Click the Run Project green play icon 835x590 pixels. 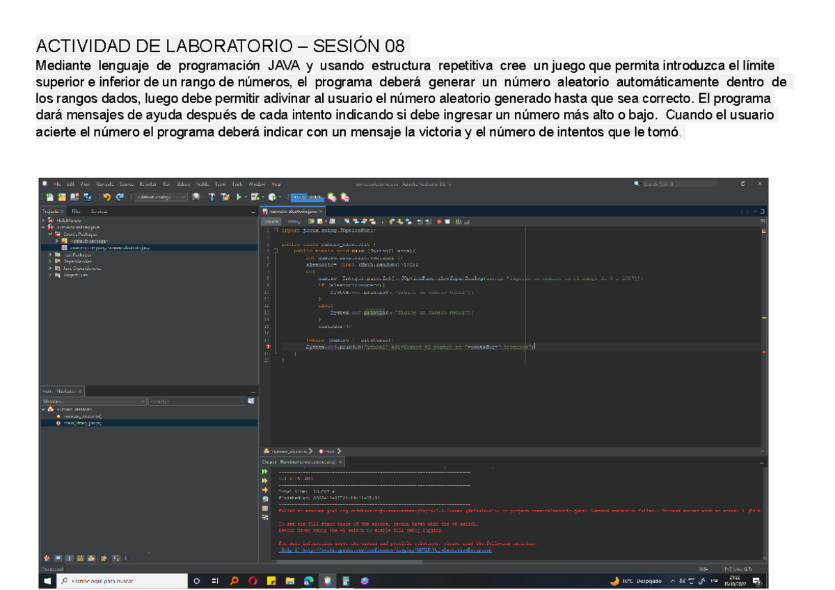[x=239, y=197]
